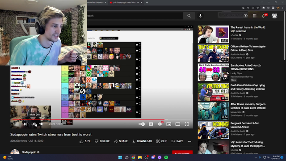The width and height of the screenshot is (286, 161).
Task: Mute audio on the YouTube tab
Action: coord(138,3)
